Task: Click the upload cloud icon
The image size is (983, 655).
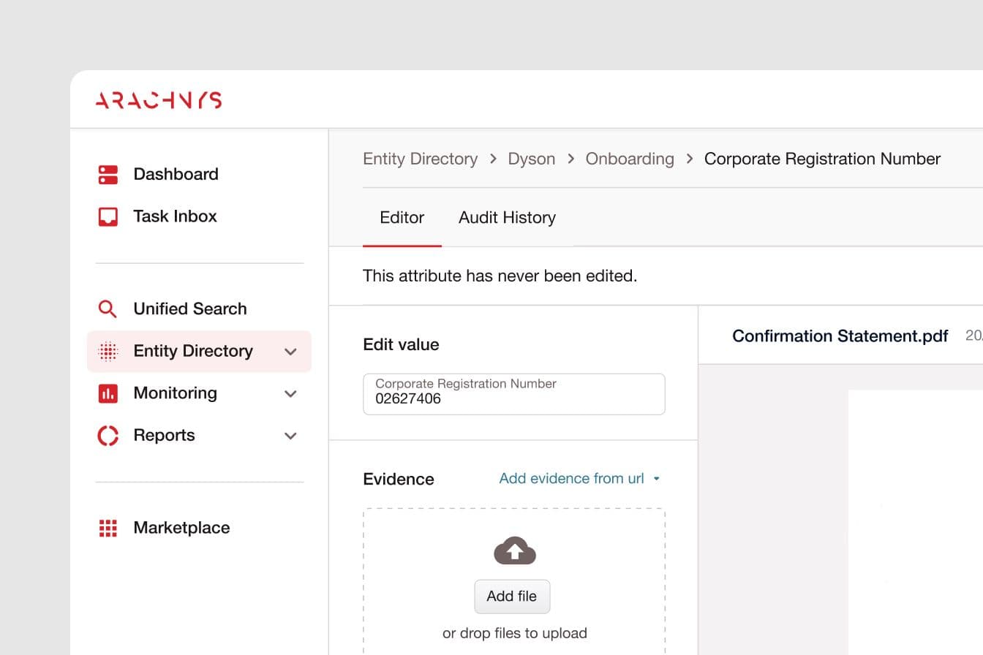Action: click(x=514, y=550)
